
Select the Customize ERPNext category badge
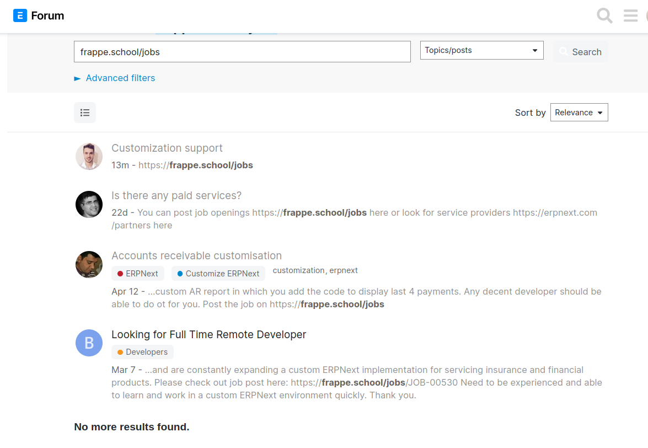pos(218,274)
